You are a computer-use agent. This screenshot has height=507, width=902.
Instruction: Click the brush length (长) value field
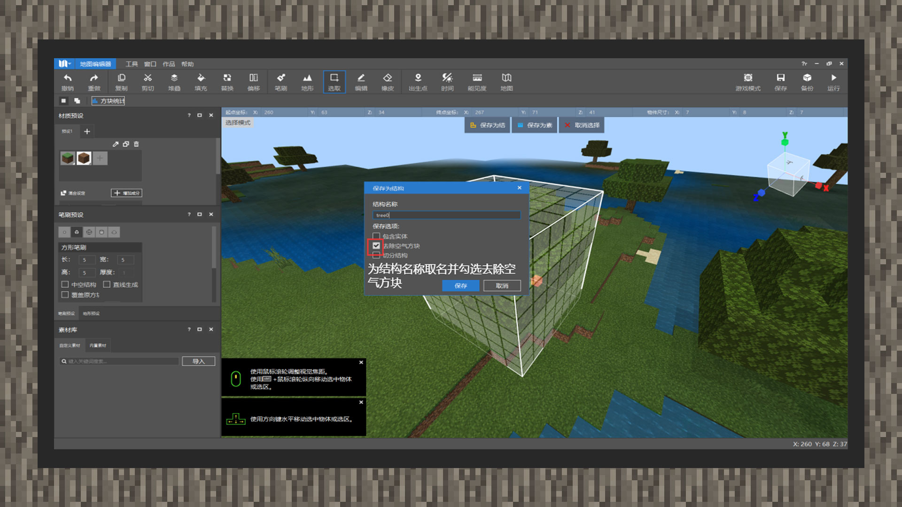click(87, 260)
